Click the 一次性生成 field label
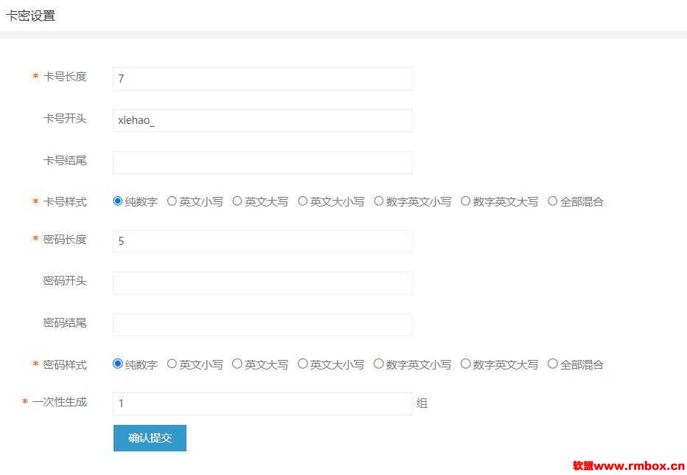 pos(60,402)
